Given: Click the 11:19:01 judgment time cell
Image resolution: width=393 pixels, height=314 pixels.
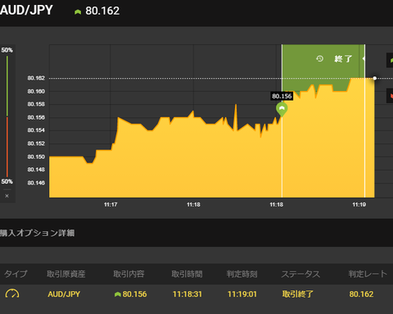Looking at the screenshot, I should click(242, 294).
